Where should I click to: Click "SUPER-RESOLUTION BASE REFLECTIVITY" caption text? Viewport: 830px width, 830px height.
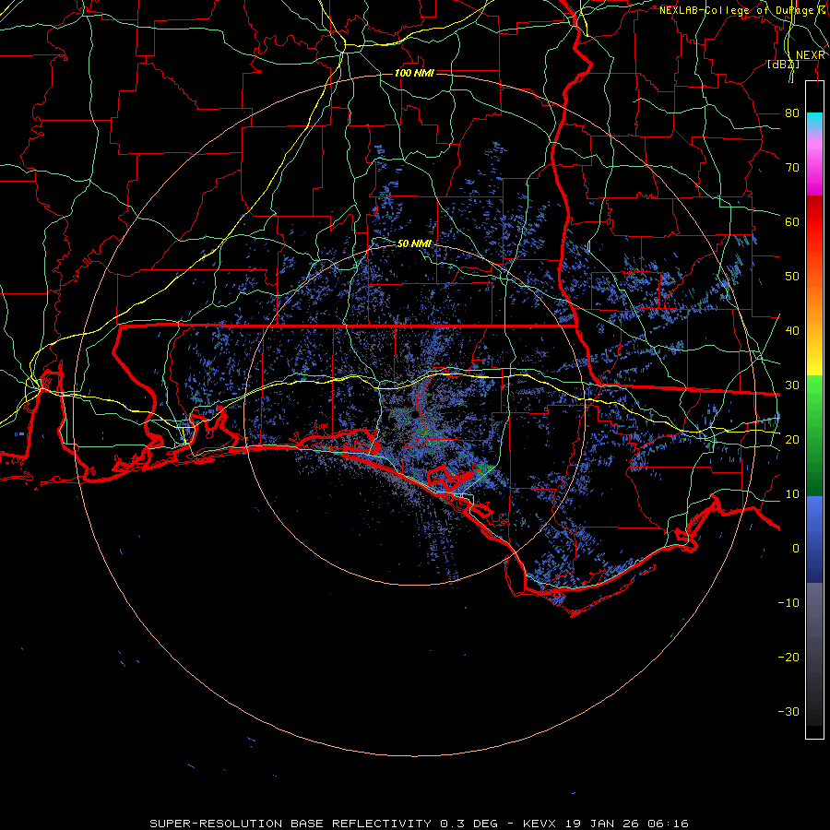click(x=290, y=824)
